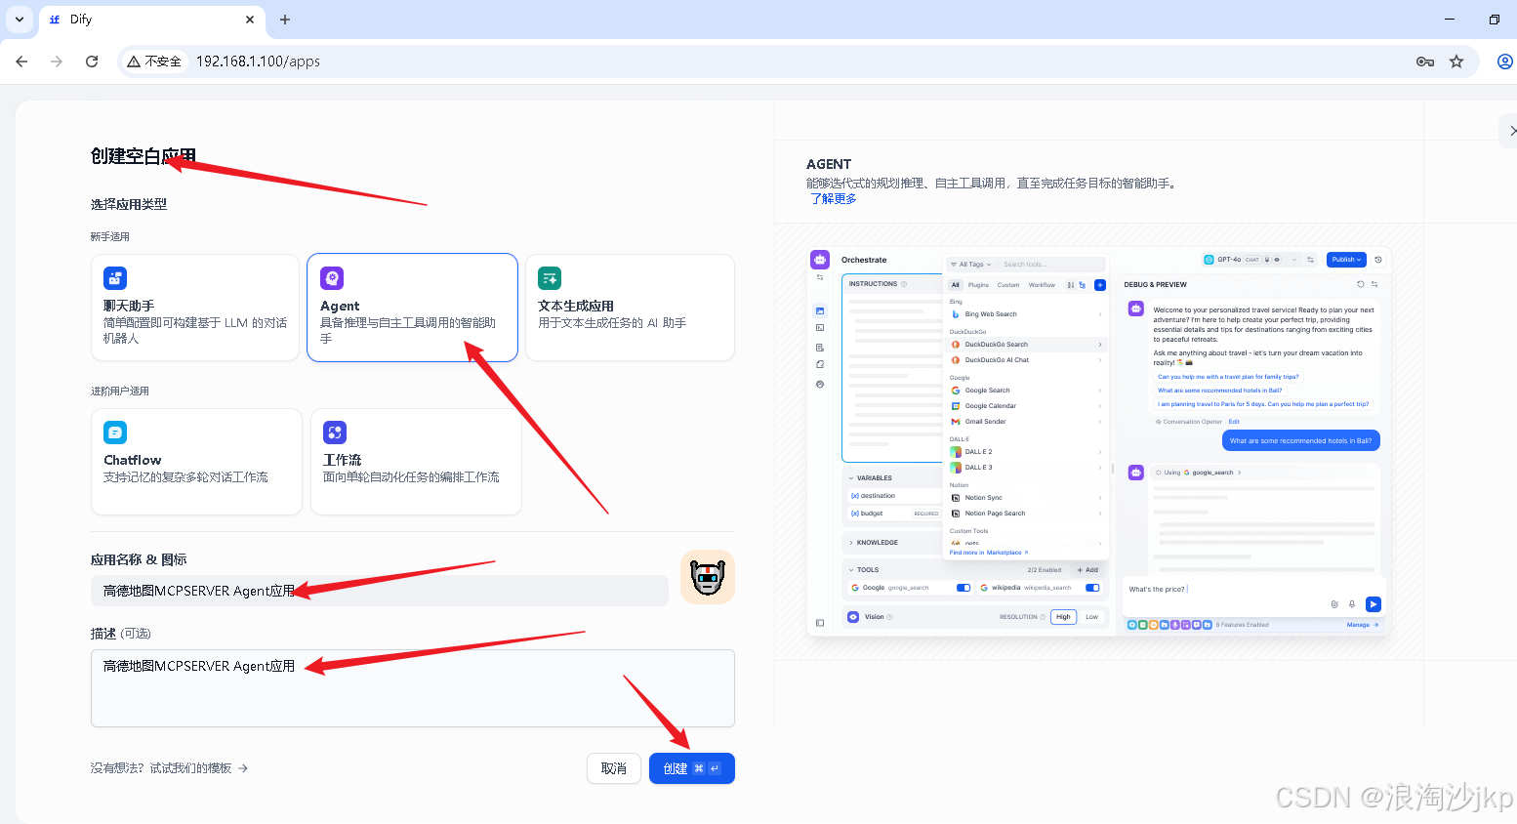Select the 聊天助手 app type card
The height and width of the screenshot is (824, 1517).
(x=195, y=308)
